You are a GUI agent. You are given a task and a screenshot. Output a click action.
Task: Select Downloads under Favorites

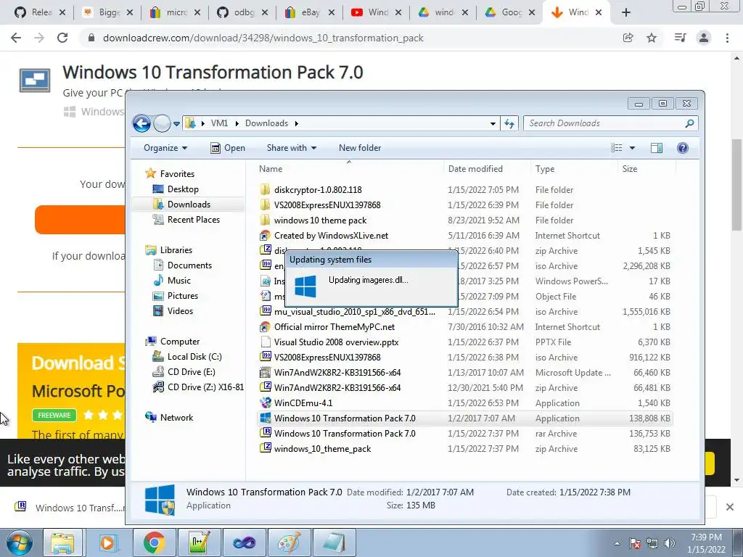188,204
